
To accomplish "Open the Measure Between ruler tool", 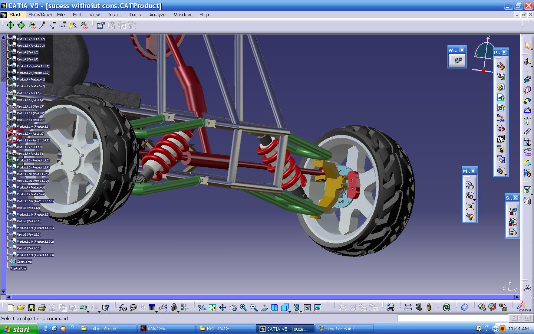I will 408,308.
